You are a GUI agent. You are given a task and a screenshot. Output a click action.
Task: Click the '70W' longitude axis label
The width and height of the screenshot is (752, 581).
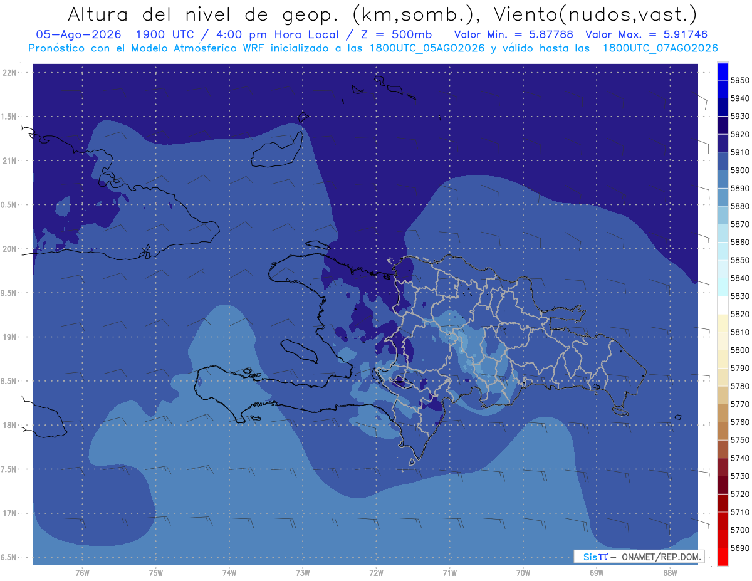coord(523,572)
